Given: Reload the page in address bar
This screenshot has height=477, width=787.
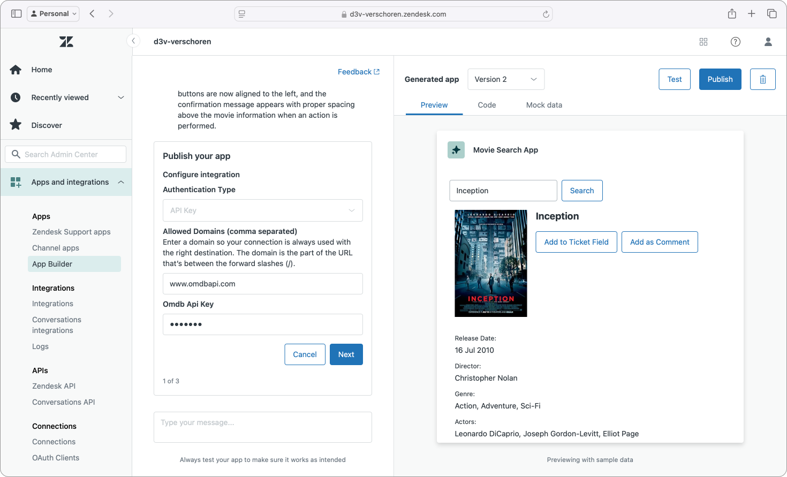Looking at the screenshot, I should pos(546,14).
